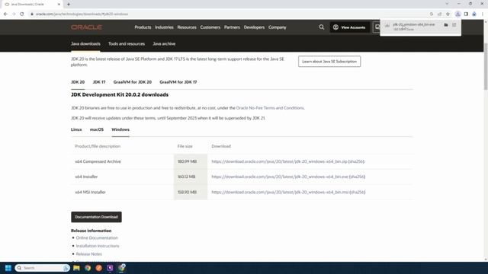Image resolution: width=488 pixels, height=274 pixels.
Task: Open the Company navigation menu
Action: click(278, 27)
